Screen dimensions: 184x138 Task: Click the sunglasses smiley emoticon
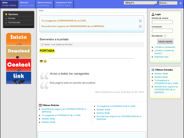41,61
